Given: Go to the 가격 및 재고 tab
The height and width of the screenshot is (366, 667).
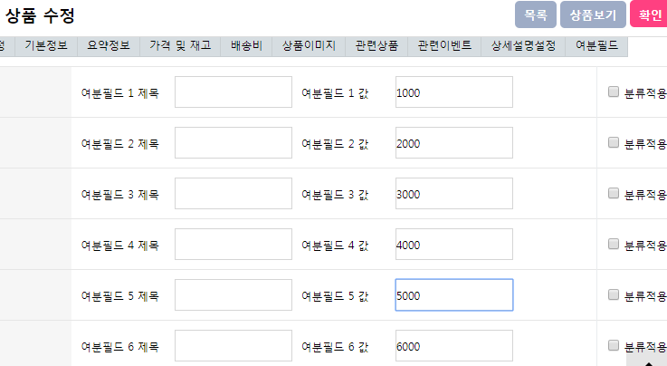Looking at the screenshot, I should tap(180, 44).
